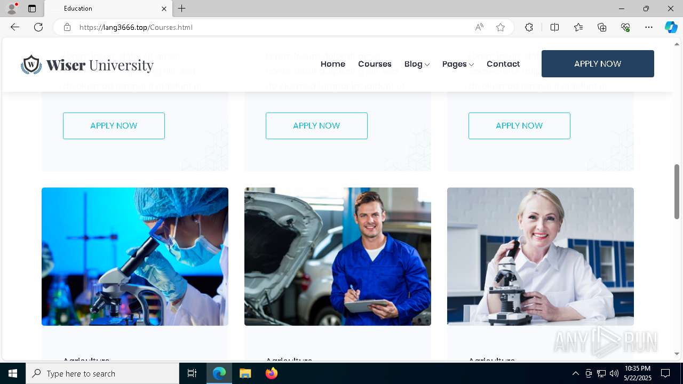Open Copilot sidebar icon
683x384 pixels.
(671, 27)
